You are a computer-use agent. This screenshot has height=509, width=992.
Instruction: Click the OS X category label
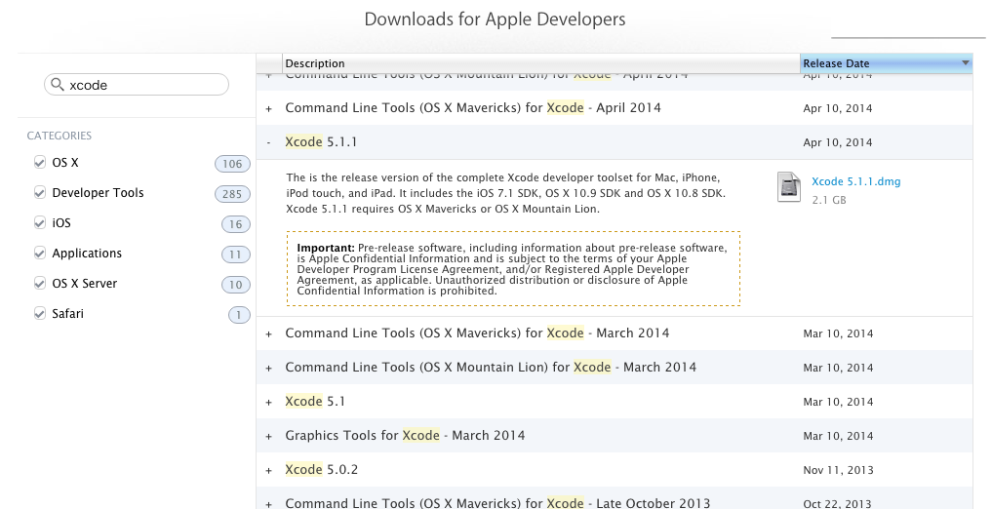(65, 163)
